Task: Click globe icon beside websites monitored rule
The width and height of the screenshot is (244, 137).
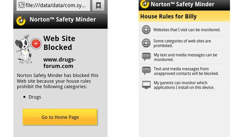Action: click(146, 30)
